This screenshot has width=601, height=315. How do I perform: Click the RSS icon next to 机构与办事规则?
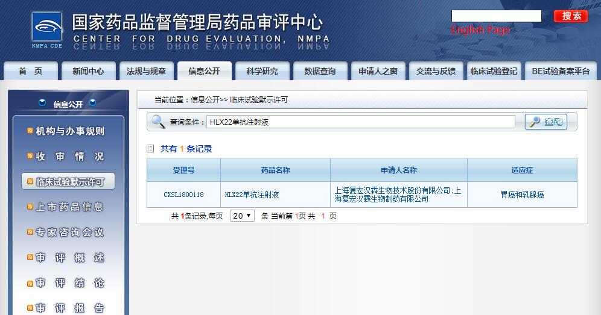[30, 131]
